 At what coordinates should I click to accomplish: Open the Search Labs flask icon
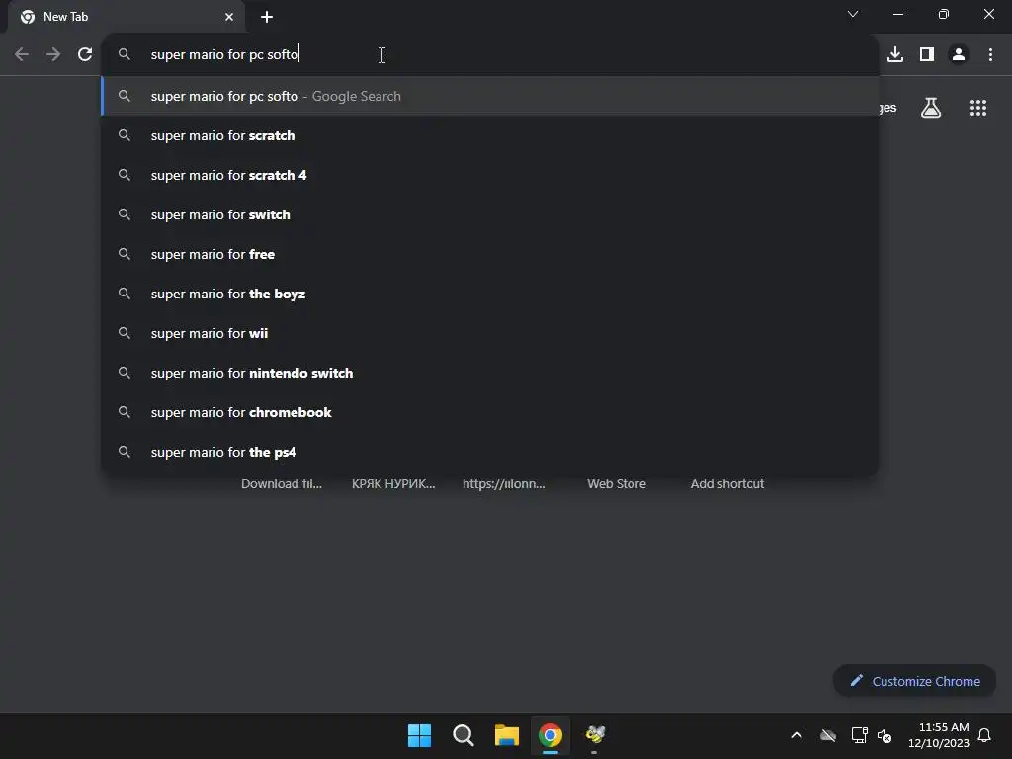point(931,108)
